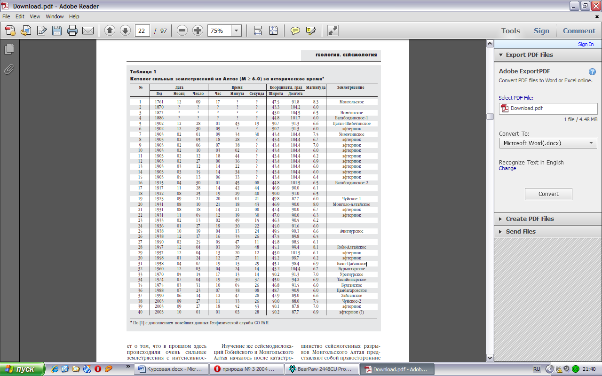Print the document using the printer icon
This screenshot has width=602, height=376.
(x=72, y=31)
